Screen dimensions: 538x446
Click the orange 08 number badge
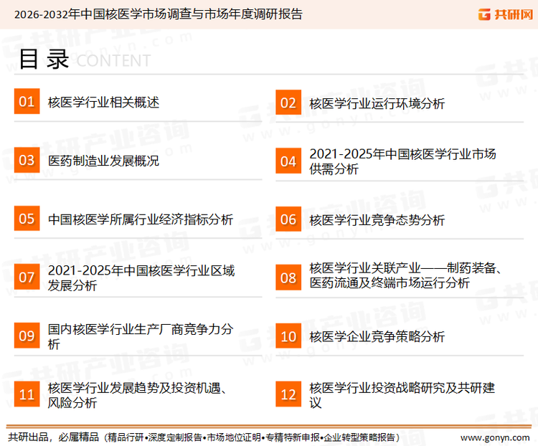tap(288, 277)
